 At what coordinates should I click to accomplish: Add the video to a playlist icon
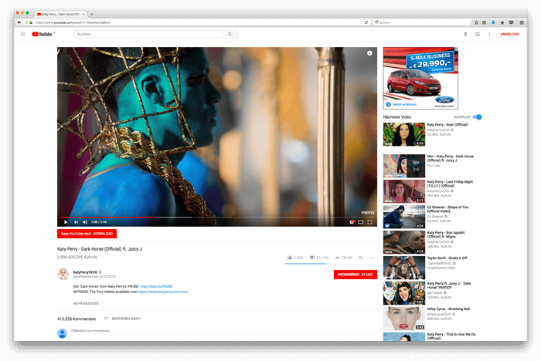pyautogui.click(x=361, y=258)
